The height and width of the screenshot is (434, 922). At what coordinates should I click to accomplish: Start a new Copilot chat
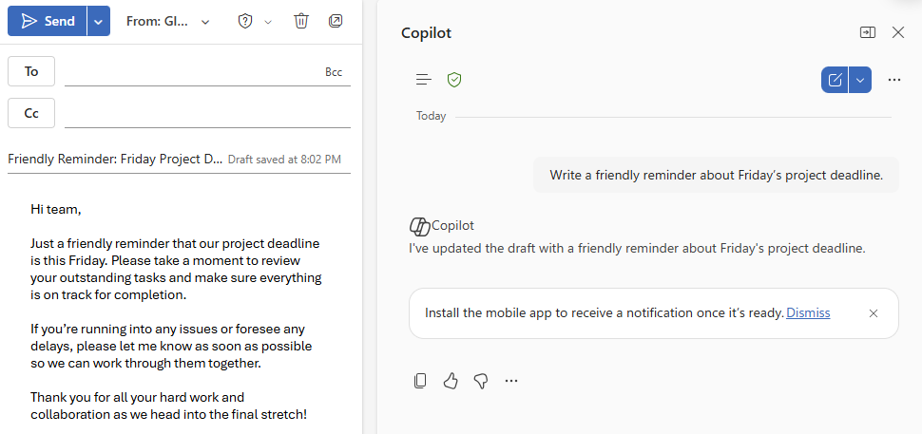(x=835, y=80)
